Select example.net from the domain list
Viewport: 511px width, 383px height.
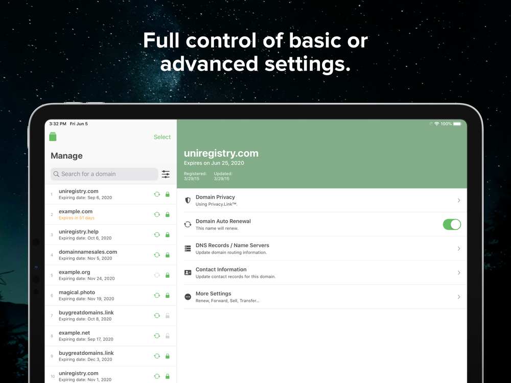tap(111, 336)
